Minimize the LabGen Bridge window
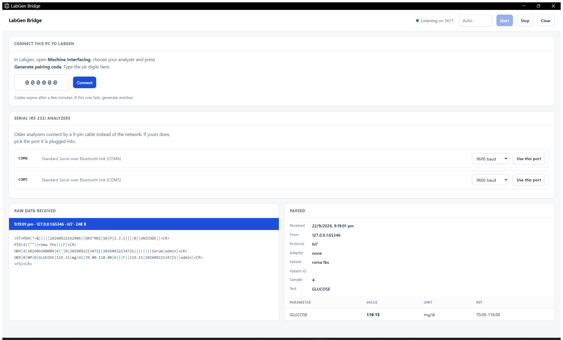 click(523, 6)
